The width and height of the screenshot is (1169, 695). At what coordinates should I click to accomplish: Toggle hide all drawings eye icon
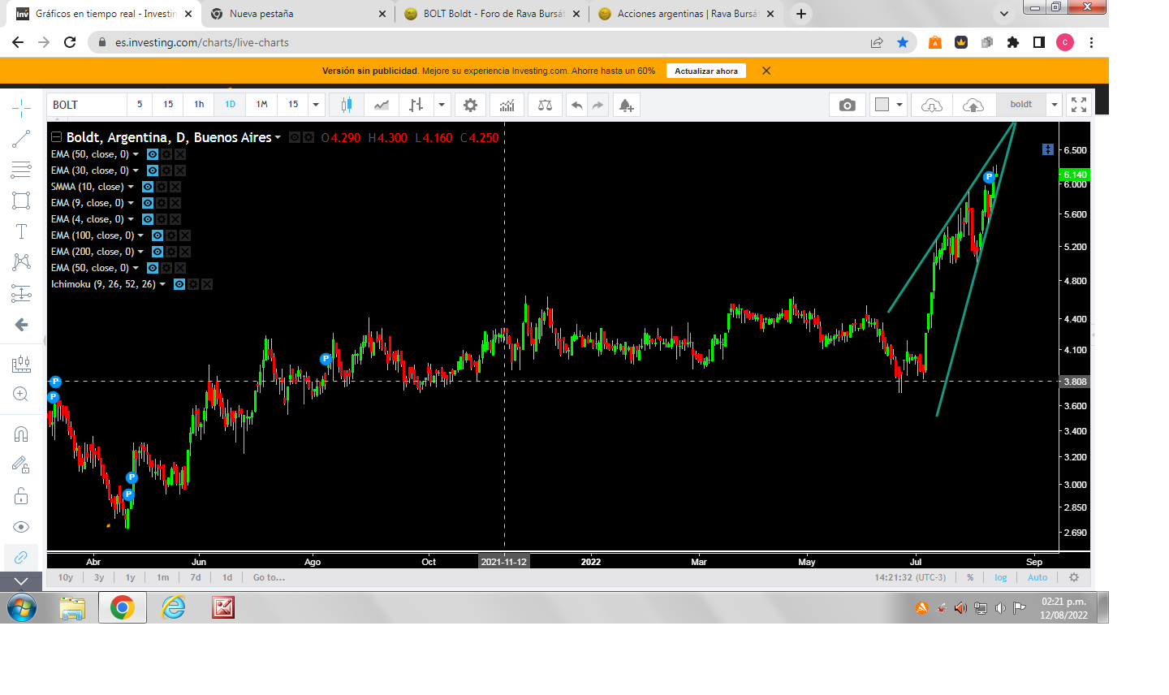click(21, 527)
